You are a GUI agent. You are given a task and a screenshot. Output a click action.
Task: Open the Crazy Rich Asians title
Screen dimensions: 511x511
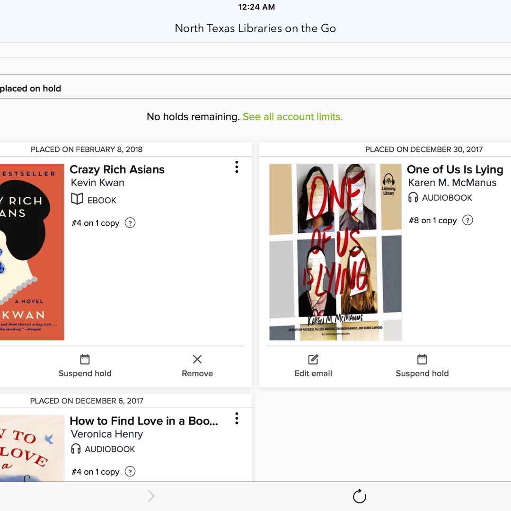tap(117, 170)
